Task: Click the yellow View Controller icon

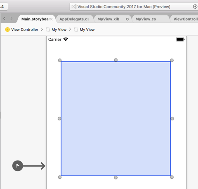Action: [x=7, y=30]
